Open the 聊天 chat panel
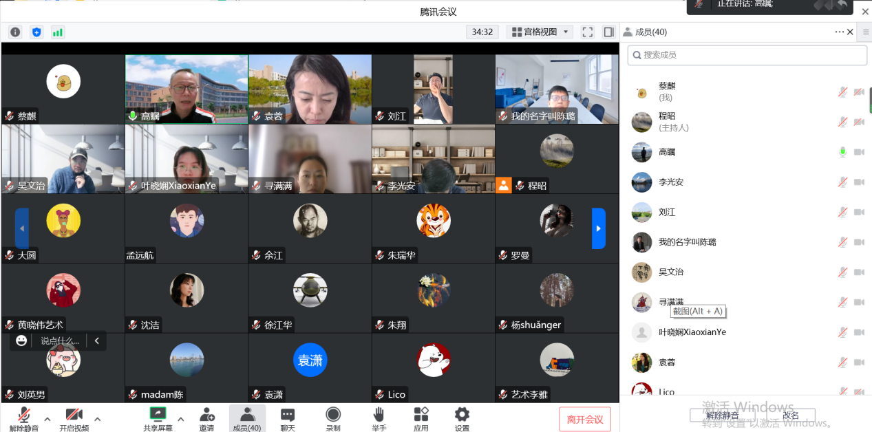This screenshot has width=872, height=432. [x=288, y=418]
